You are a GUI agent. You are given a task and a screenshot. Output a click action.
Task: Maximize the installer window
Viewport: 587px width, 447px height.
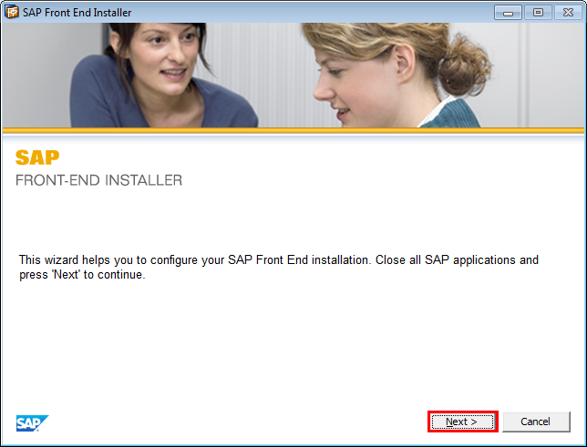coord(537,13)
